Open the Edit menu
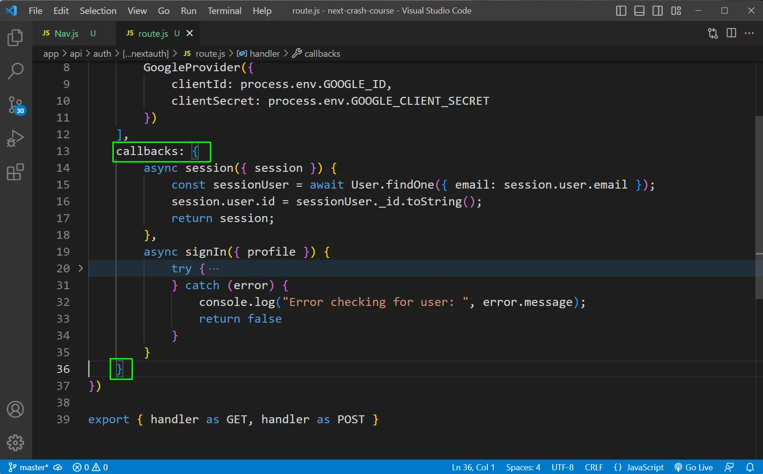 click(61, 11)
